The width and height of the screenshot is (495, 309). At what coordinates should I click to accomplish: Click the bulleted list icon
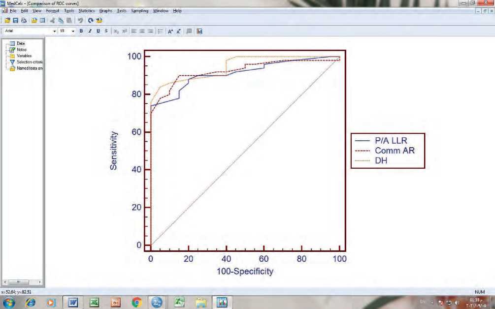161,31
